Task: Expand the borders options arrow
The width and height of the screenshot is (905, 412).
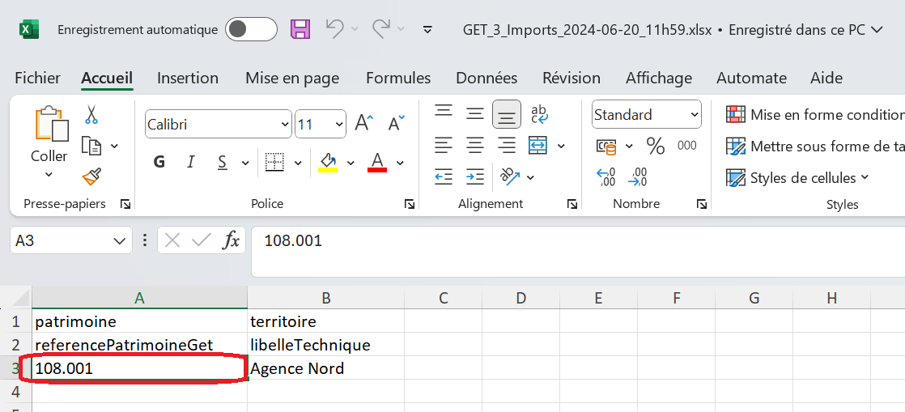Action: tap(298, 164)
